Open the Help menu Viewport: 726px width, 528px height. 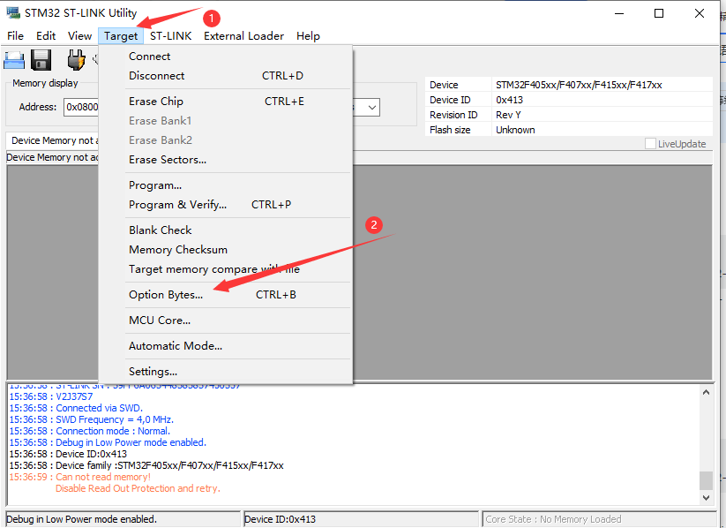tap(308, 36)
